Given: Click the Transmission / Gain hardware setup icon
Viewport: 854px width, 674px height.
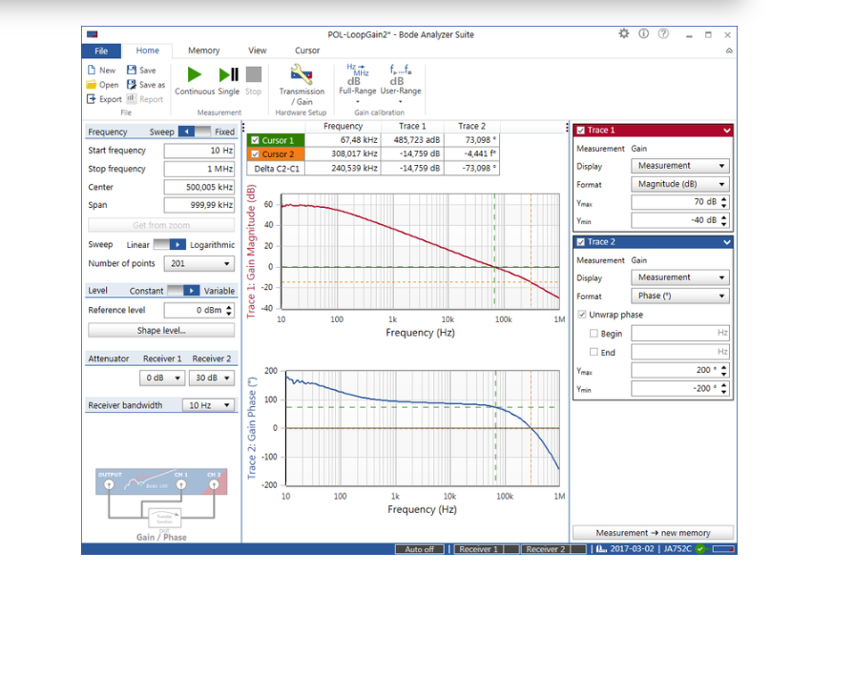Looking at the screenshot, I should (302, 75).
